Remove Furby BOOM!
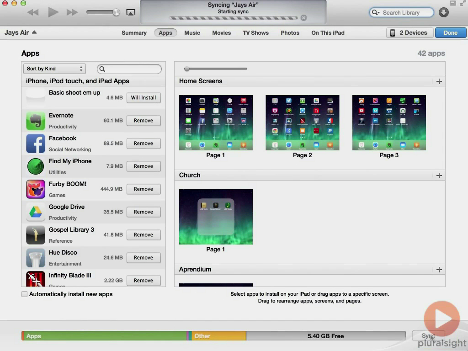 click(144, 189)
